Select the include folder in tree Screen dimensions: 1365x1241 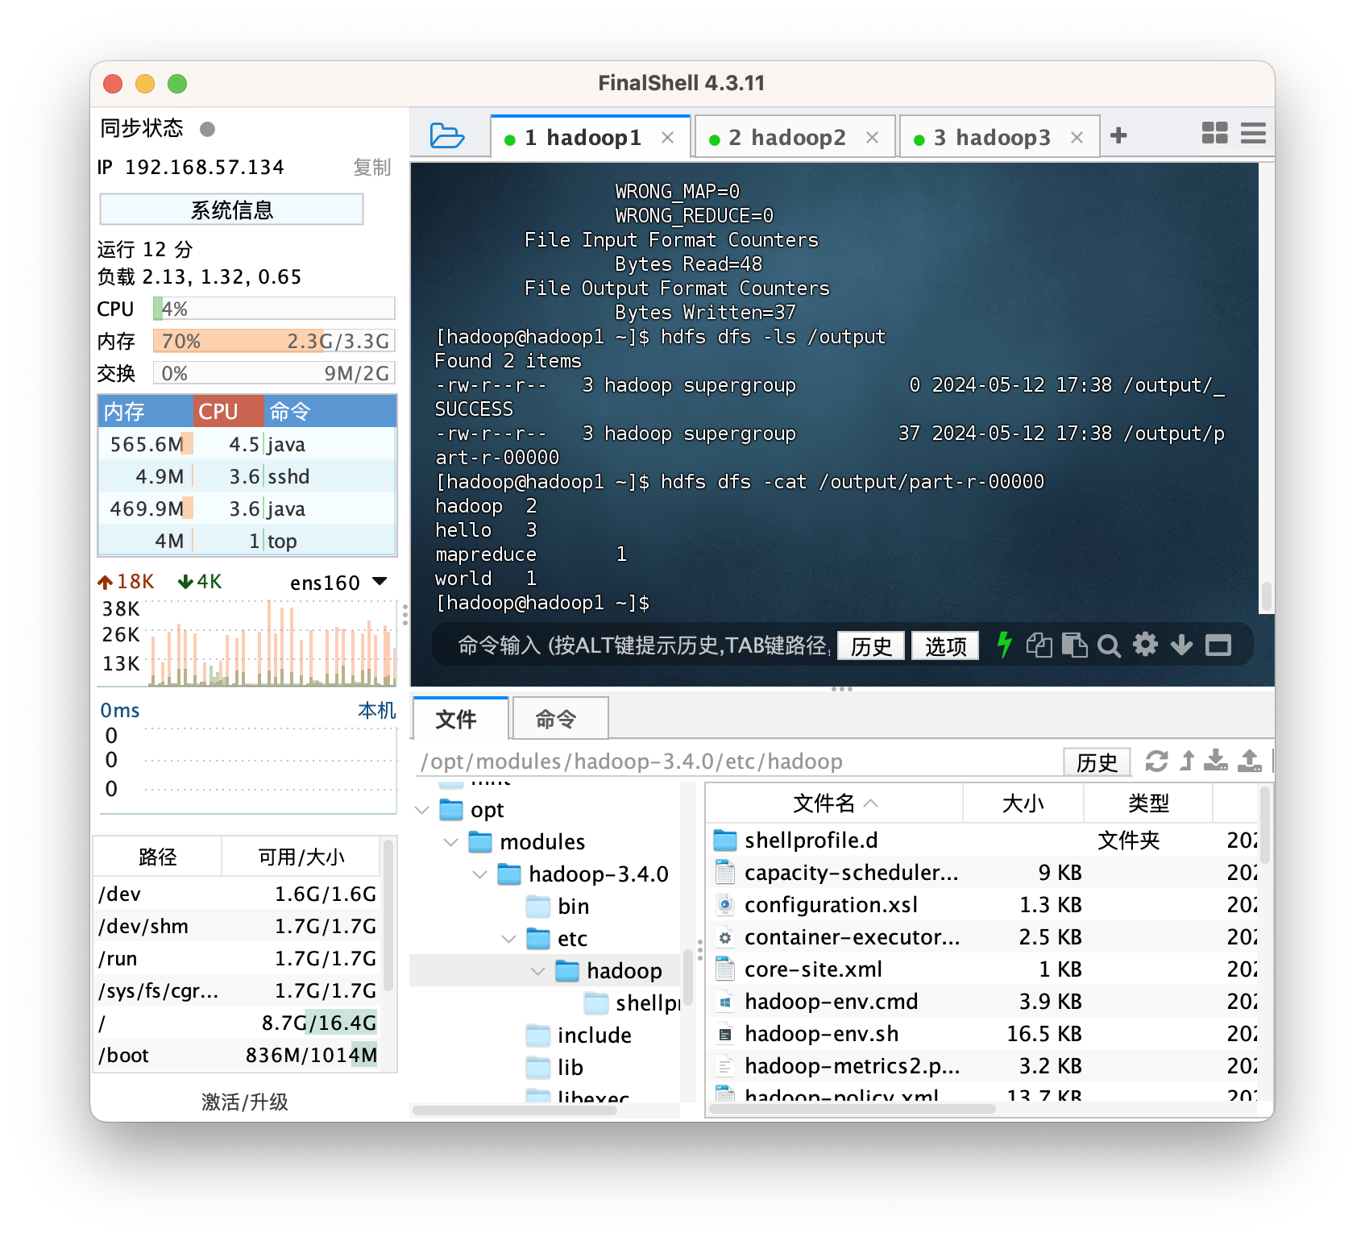pyautogui.click(x=579, y=1036)
